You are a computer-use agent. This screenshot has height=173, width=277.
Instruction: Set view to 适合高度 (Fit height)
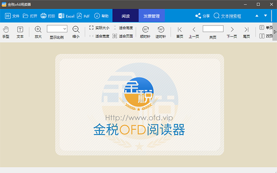(x=123, y=28)
